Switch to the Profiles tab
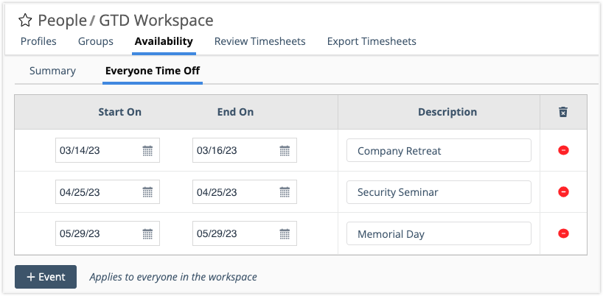This screenshot has height=296, width=603. point(38,41)
